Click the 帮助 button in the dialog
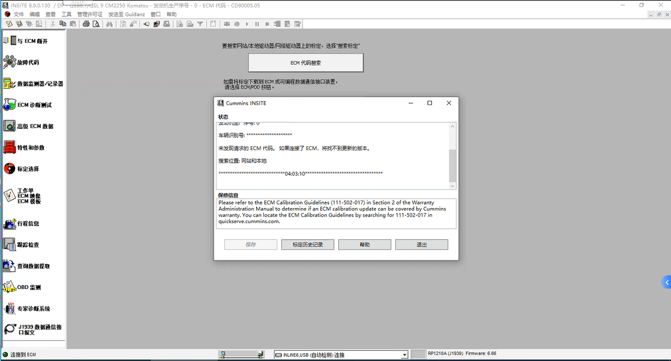Screen dimensions: 671x361 point(365,244)
